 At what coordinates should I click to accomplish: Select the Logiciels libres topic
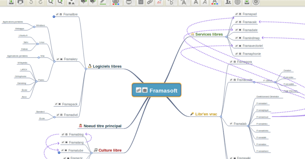107,66
